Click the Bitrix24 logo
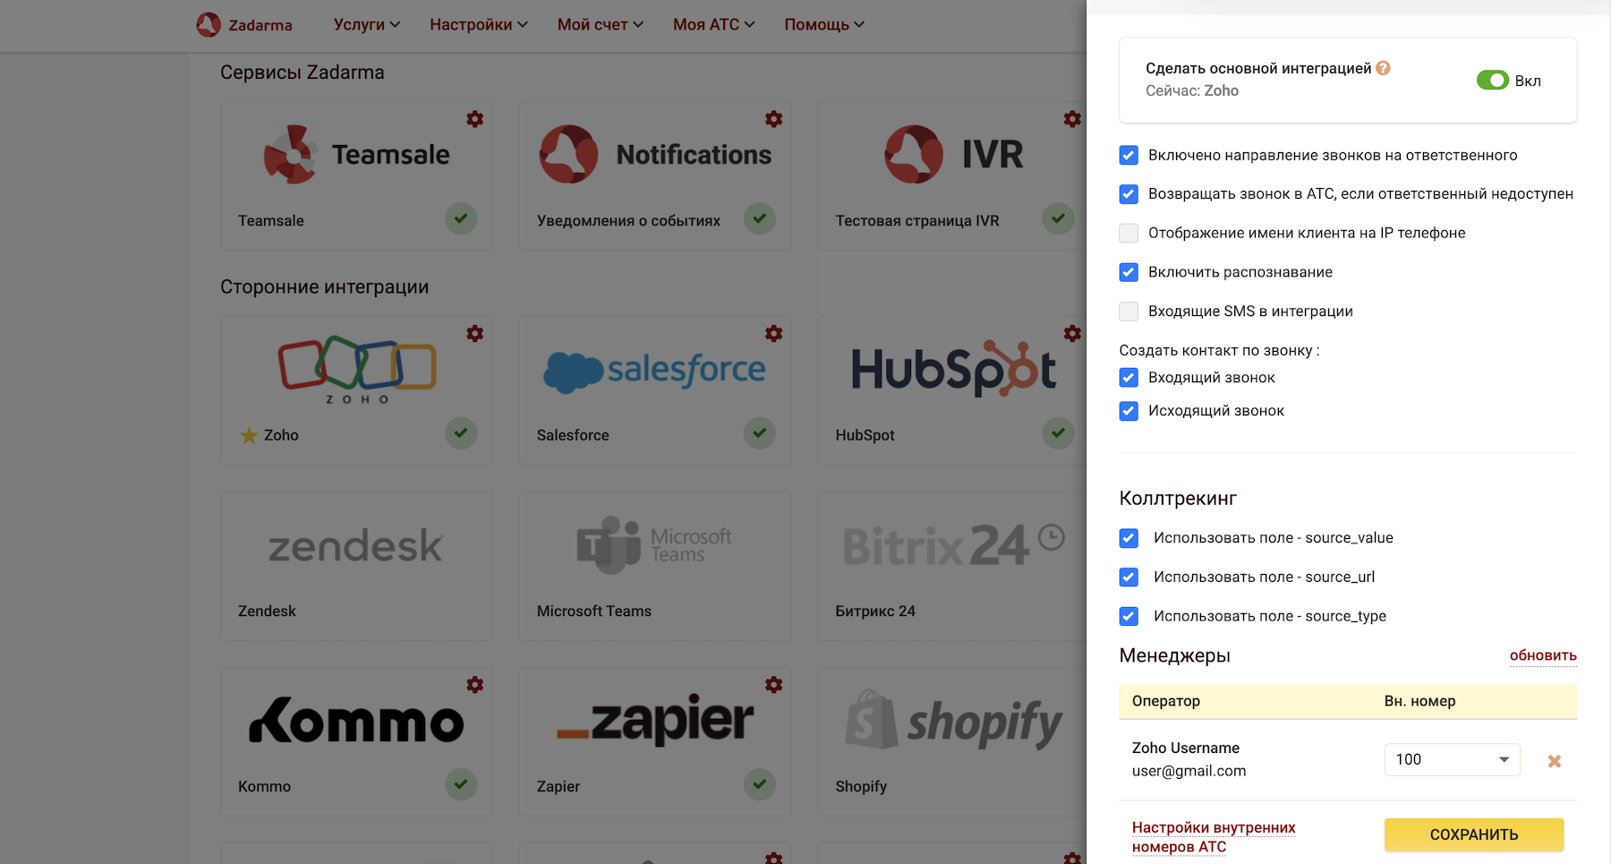This screenshot has width=1611, height=864. [954, 544]
